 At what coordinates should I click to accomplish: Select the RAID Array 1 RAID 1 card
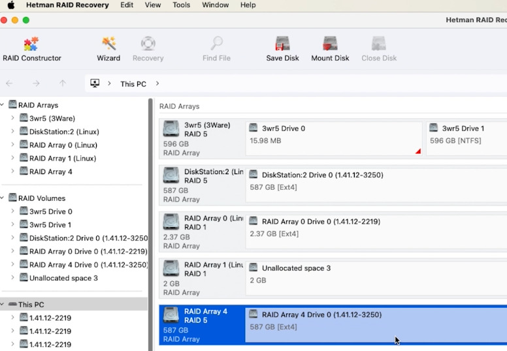click(201, 279)
